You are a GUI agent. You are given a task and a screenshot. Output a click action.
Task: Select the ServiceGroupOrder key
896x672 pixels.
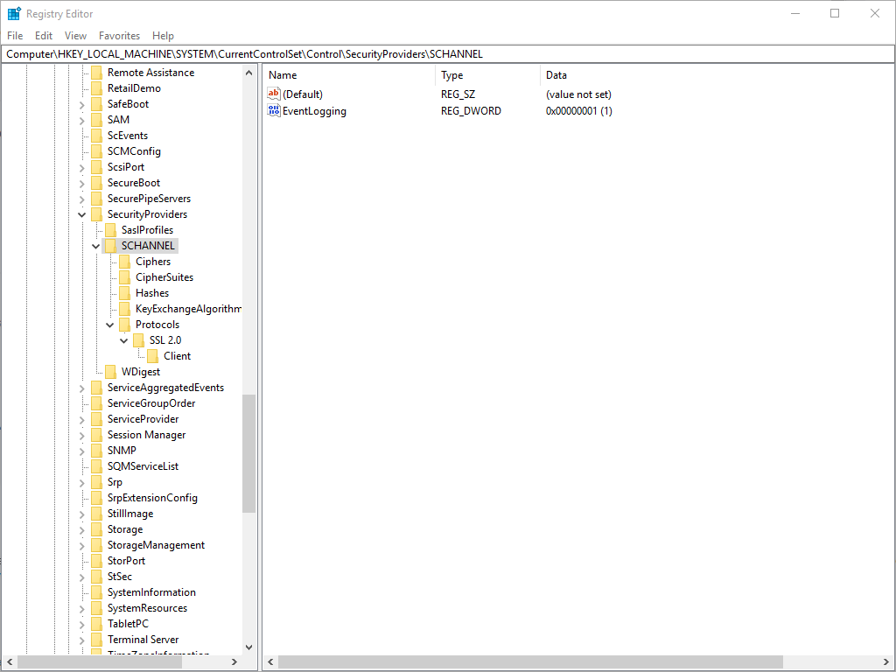[151, 403]
